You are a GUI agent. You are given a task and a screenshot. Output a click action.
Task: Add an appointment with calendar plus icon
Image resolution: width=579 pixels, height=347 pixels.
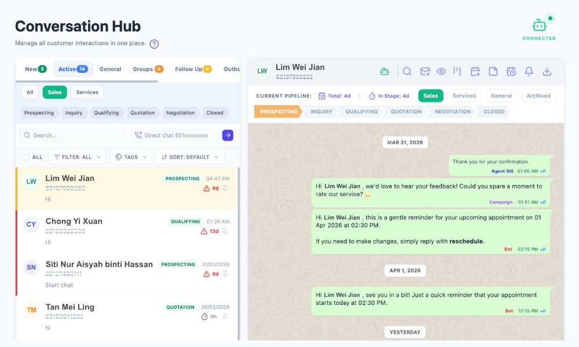point(475,72)
